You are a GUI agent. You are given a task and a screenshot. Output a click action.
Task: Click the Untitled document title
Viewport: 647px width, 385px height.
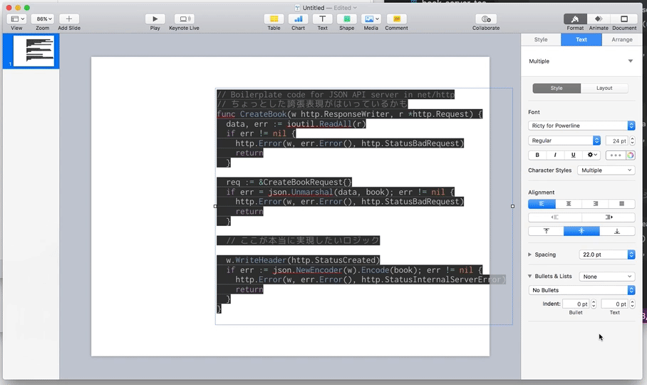coord(314,7)
